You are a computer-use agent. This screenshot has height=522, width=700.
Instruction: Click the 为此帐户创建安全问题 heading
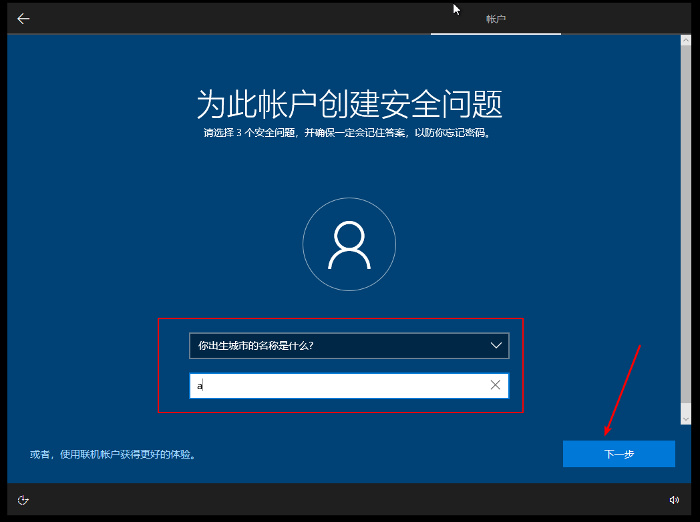[349, 104]
